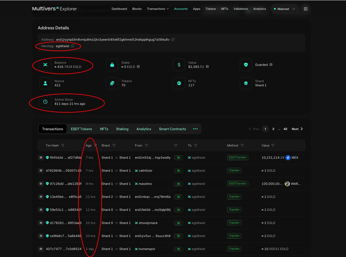Open the To column filter
The height and width of the screenshot is (257, 346).
(195, 145)
